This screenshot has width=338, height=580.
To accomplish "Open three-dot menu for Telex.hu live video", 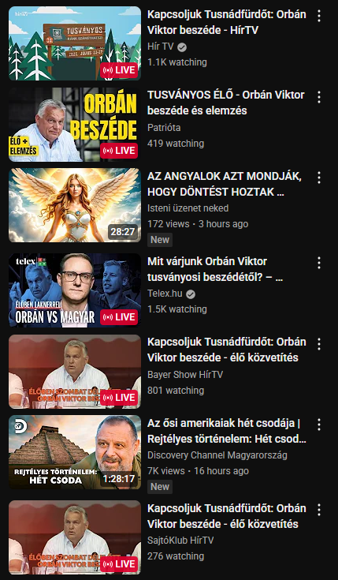I will [319, 263].
